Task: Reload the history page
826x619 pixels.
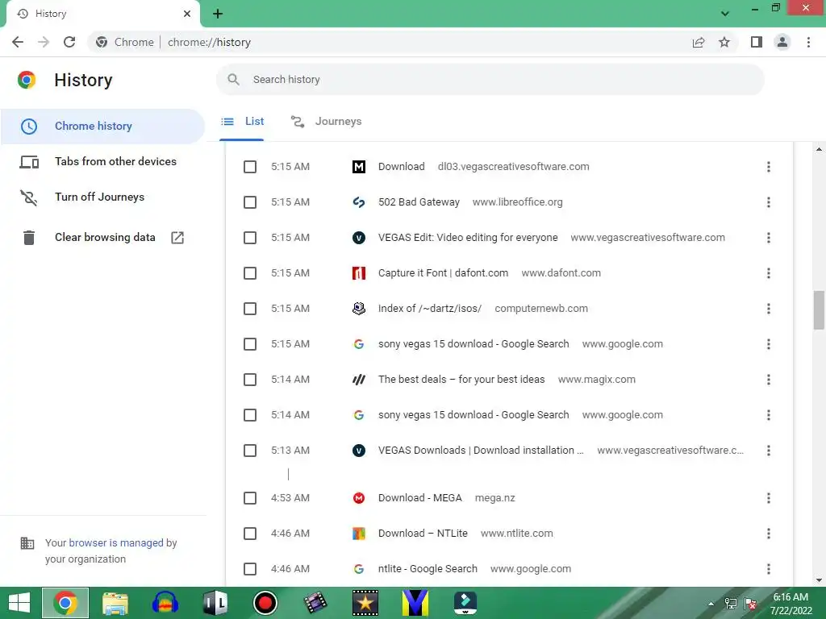Action: click(x=69, y=42)
